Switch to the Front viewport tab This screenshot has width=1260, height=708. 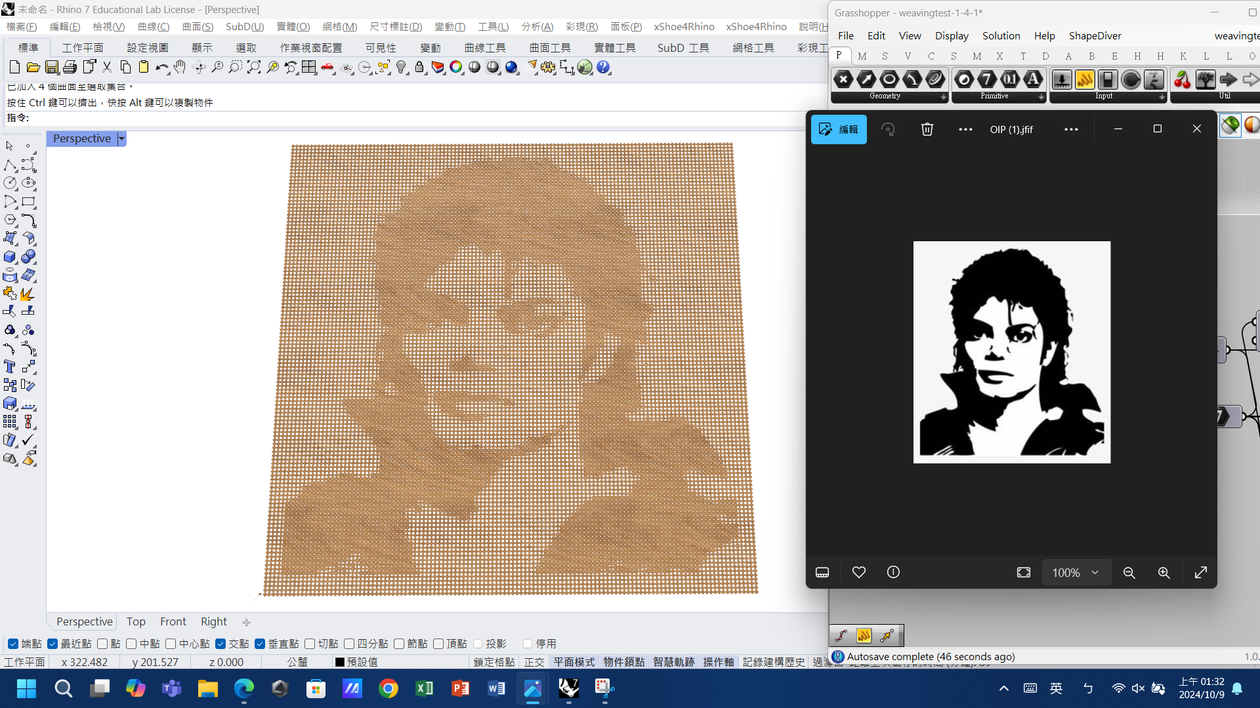[x=173, y=621]
